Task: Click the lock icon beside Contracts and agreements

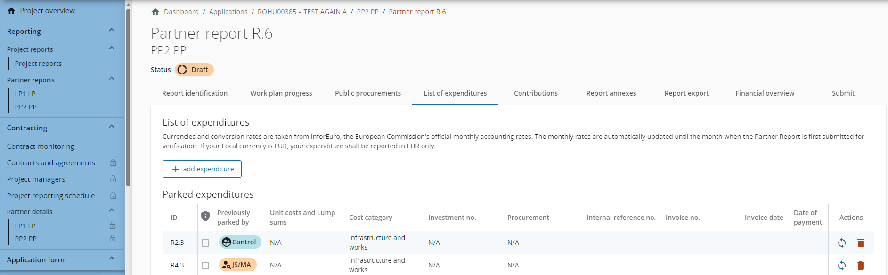Action: tap(113, 162)
